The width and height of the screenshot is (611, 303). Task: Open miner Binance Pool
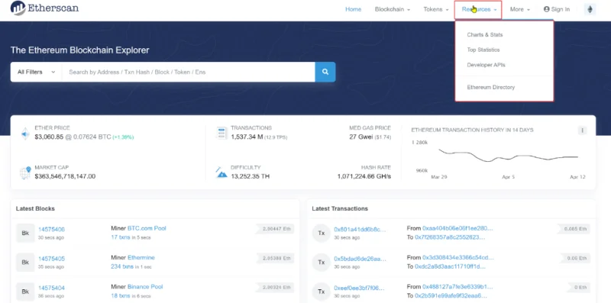pos(145,287)
